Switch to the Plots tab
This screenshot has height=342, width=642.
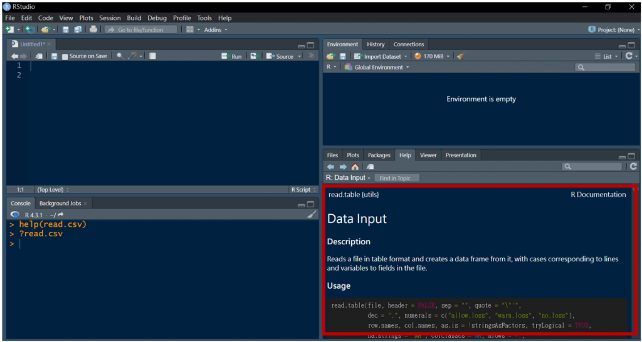coord(352,155)
